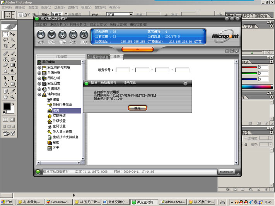Click Photoshop 羽化 feather input field
Screen dimensions: 275x206
[x=56, y=15]
